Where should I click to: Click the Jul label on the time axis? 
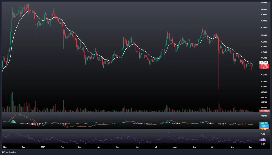pos(156,147)
